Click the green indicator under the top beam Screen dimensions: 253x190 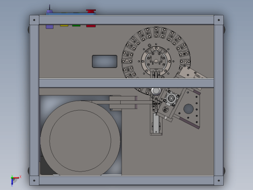(x=76, y=25)
